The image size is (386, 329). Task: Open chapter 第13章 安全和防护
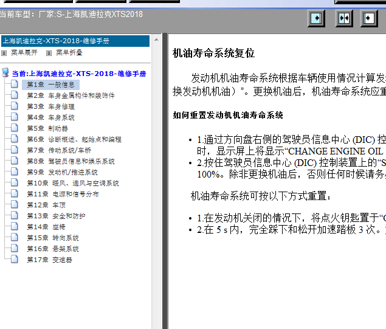[56, 216]
